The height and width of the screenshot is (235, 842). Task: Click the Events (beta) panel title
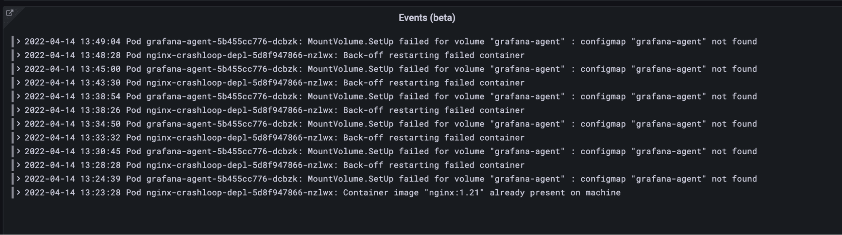point(427,18)
